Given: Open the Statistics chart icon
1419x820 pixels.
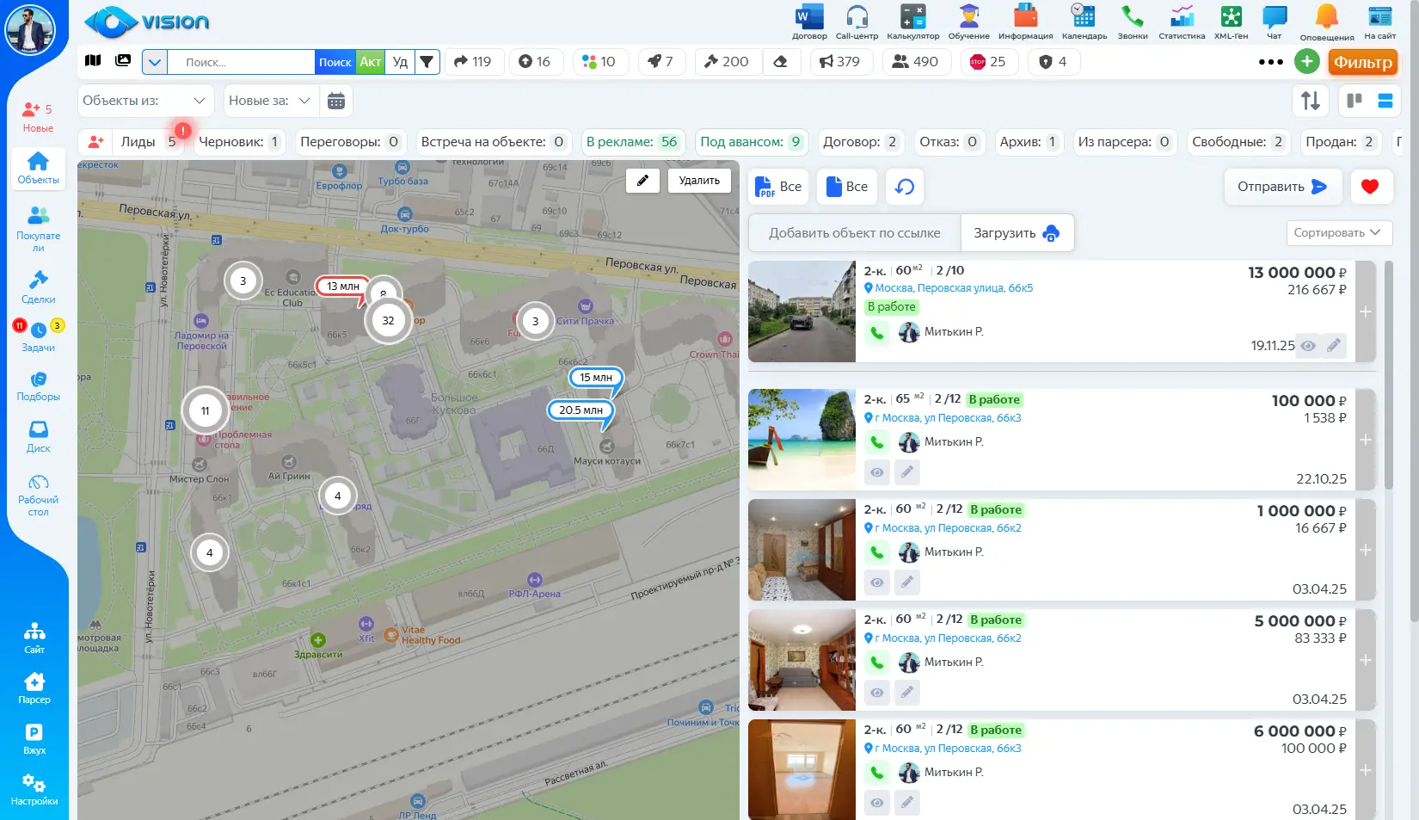Looking at the screenshot, I should 1182,17.
